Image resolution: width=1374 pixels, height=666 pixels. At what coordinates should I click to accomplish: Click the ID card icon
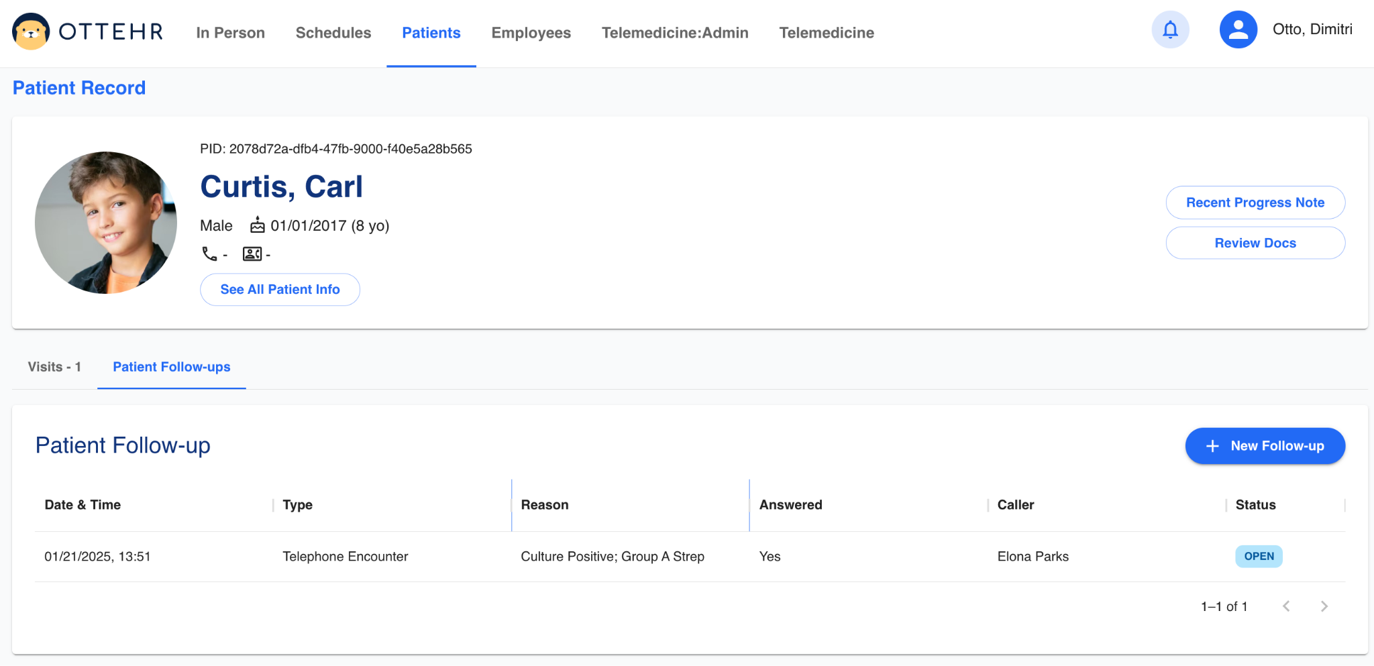click(252, 254)
